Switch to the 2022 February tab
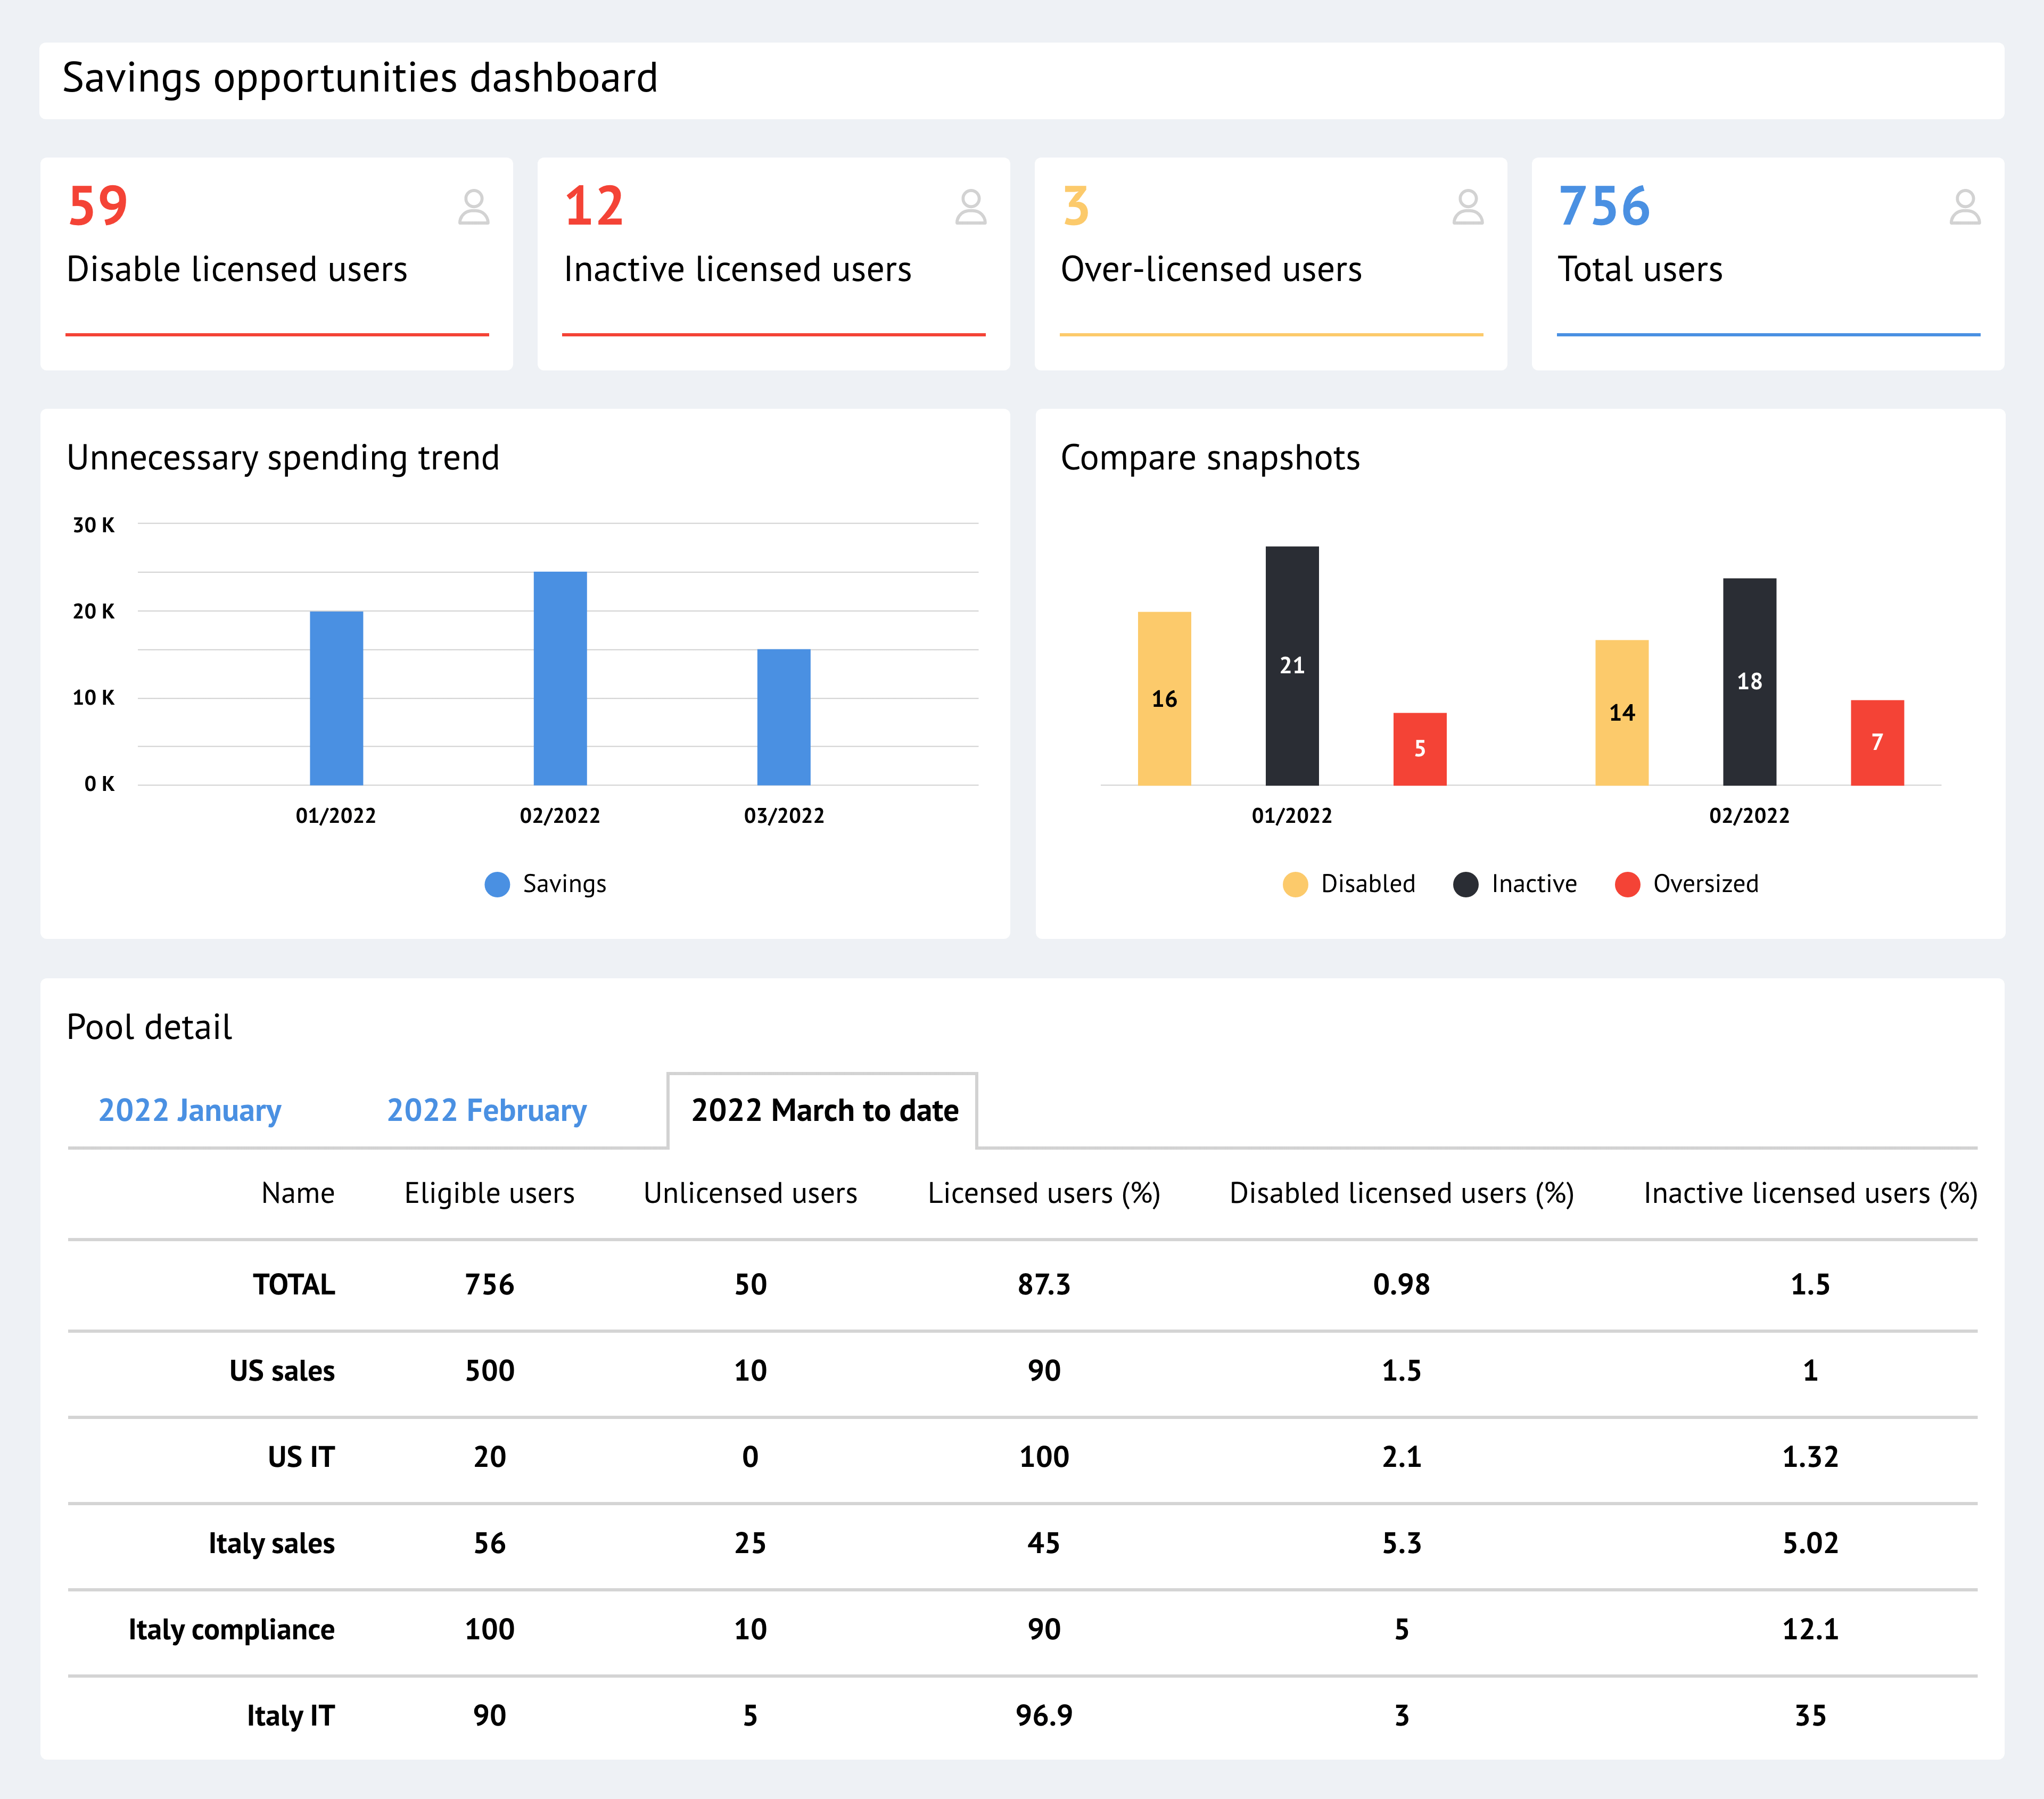The width and height of the screenshot is (2044, 1799). (487, 1110)
